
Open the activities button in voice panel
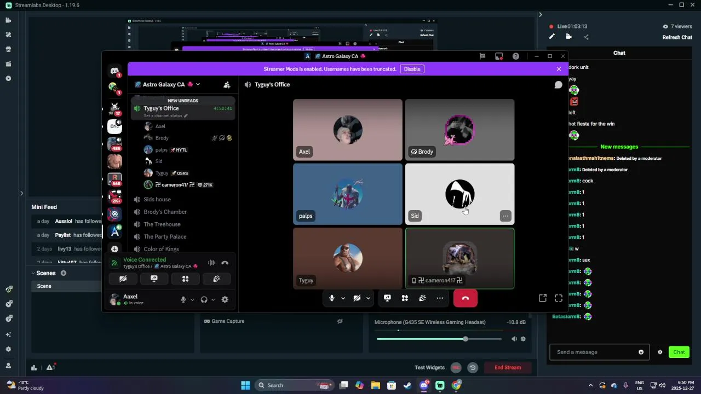click(185, 279)
